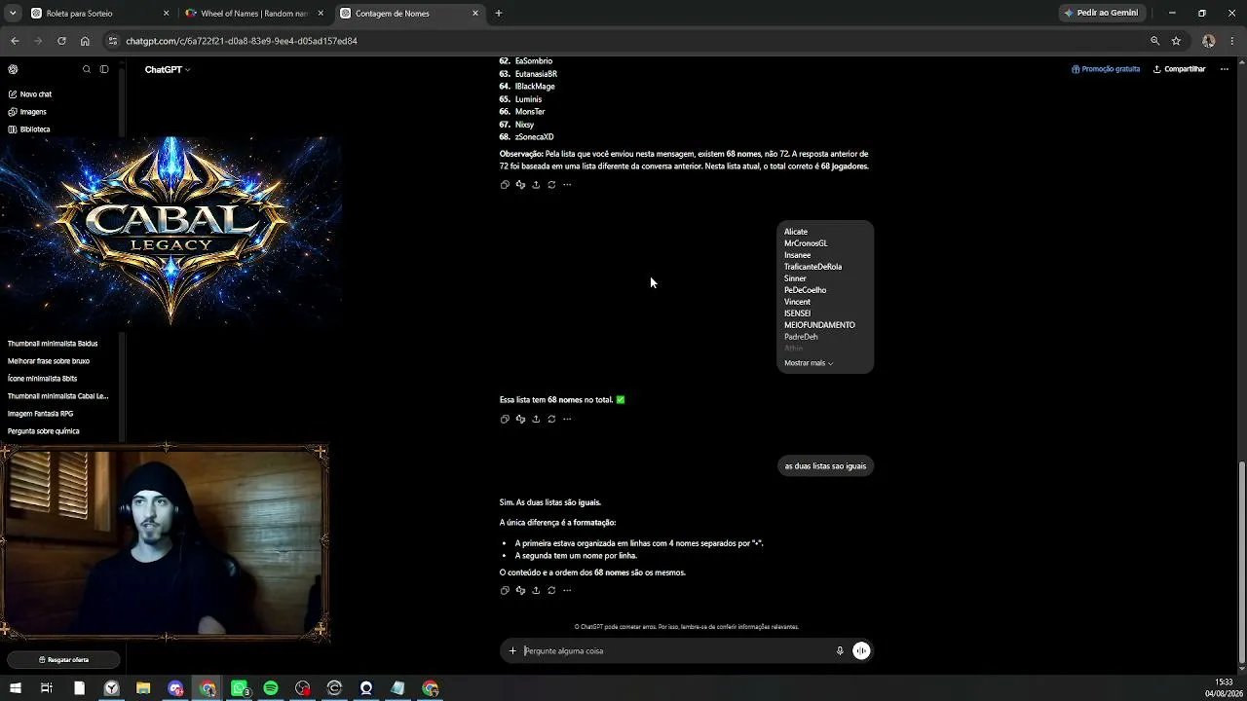Open chat 'Thumbnail minimalista Baldus'
Image resolution: width=1247 pixels, height=701 pixels.
pyautogui.click(x=53, y=344)
